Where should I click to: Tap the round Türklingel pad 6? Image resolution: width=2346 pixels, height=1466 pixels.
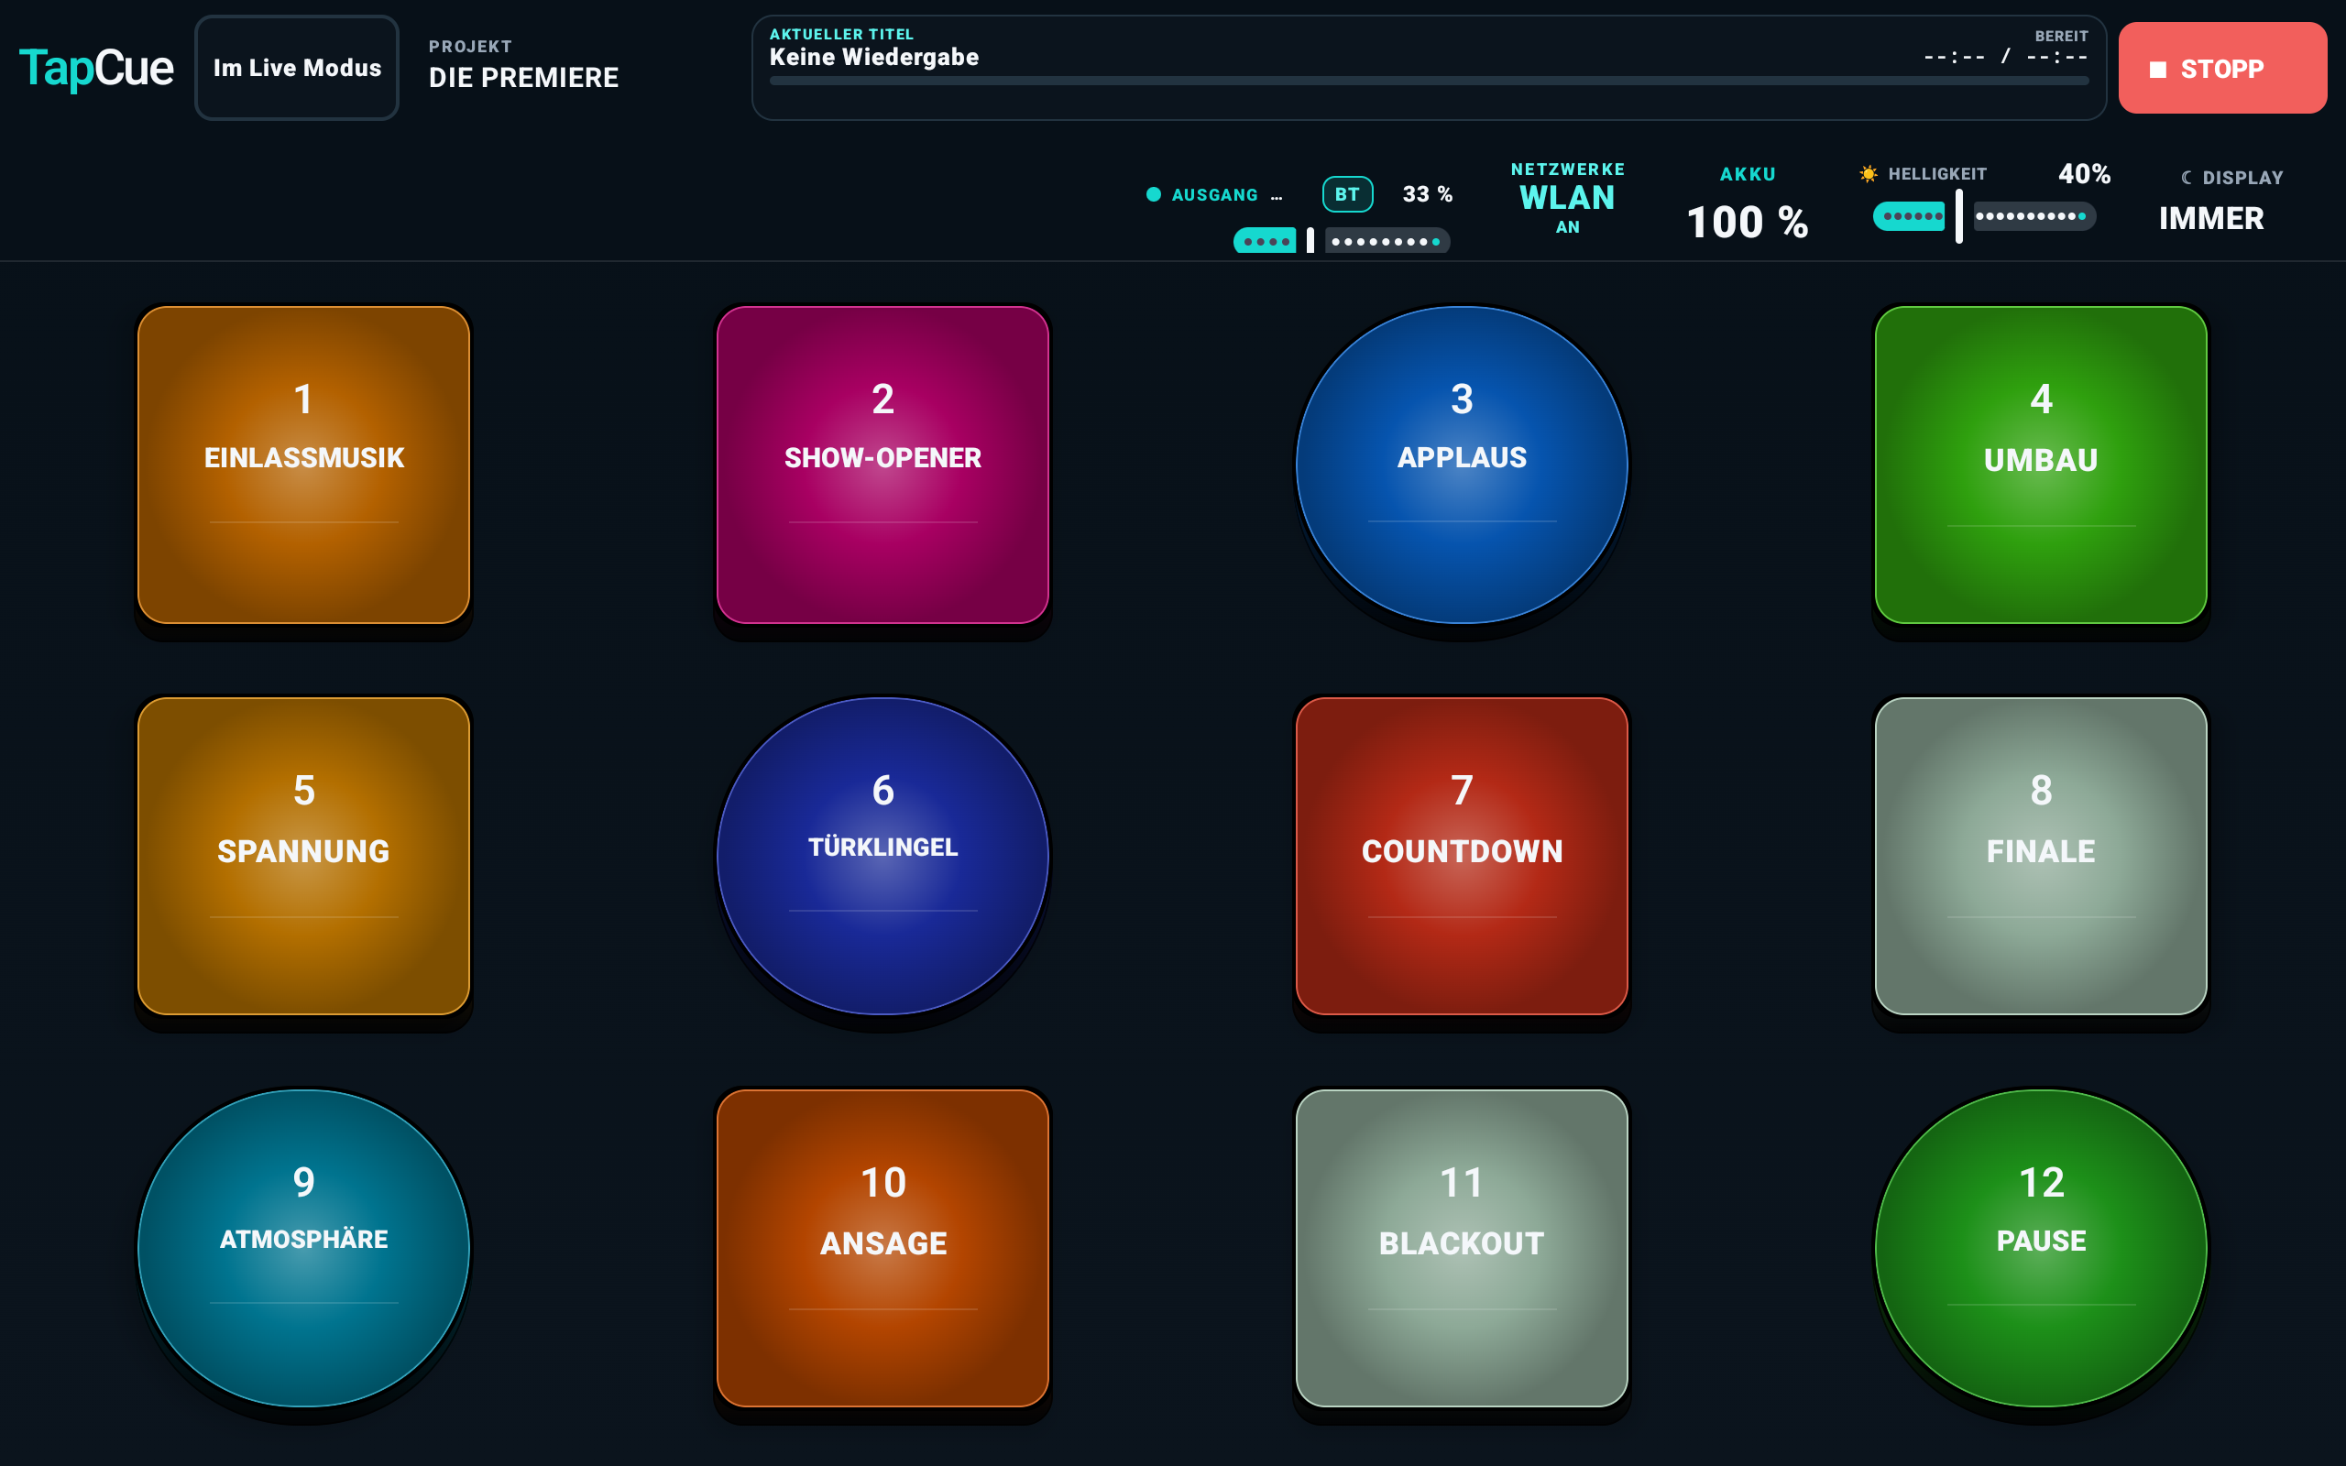[x=882, y=856]
